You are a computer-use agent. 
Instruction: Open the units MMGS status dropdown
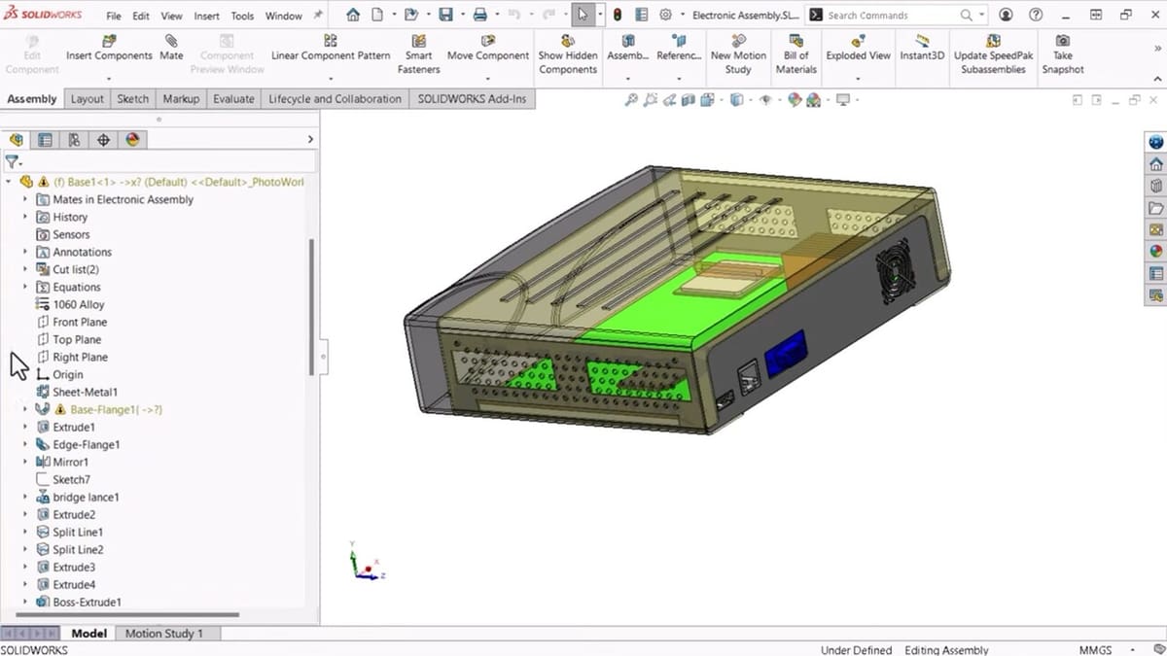[1132, 649]
